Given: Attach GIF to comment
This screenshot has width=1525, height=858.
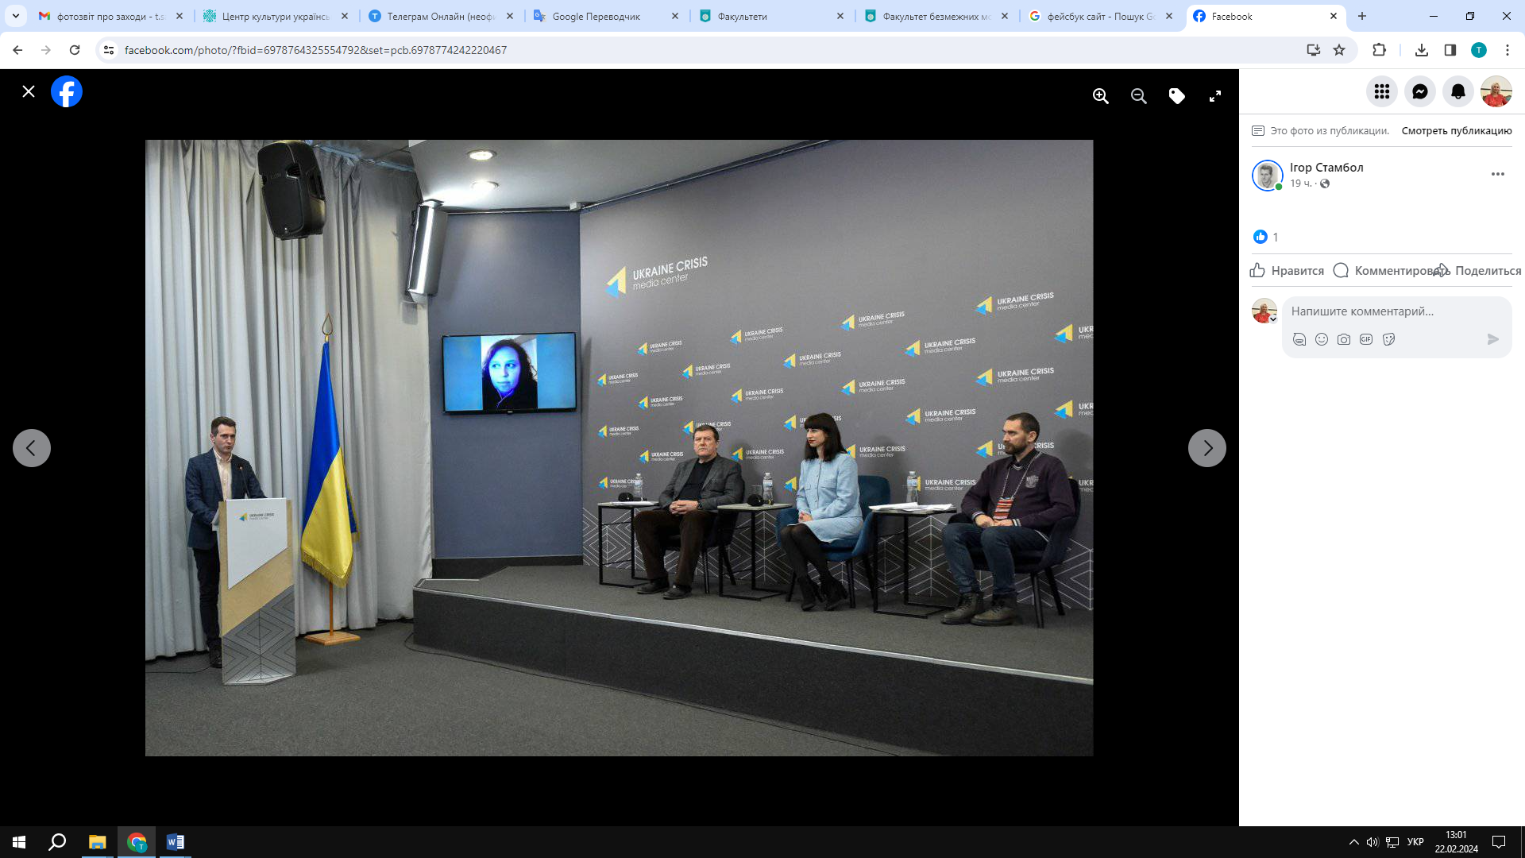Looking at the screenshot, I should (1365, 339).
